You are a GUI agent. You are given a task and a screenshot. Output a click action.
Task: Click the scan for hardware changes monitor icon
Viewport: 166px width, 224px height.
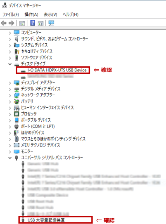click(51, 23)
